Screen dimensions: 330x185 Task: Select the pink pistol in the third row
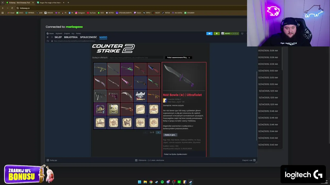(113, 96)
